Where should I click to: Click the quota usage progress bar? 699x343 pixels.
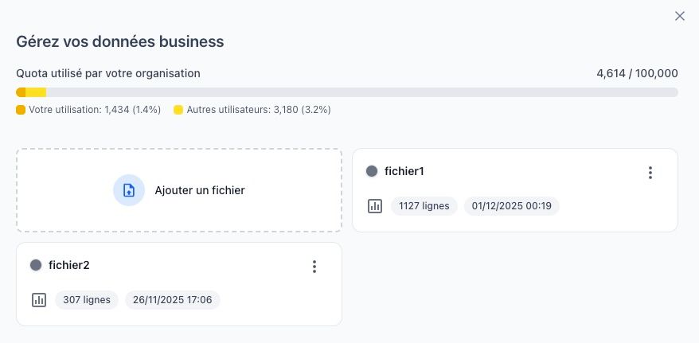[x=347, y=92]
